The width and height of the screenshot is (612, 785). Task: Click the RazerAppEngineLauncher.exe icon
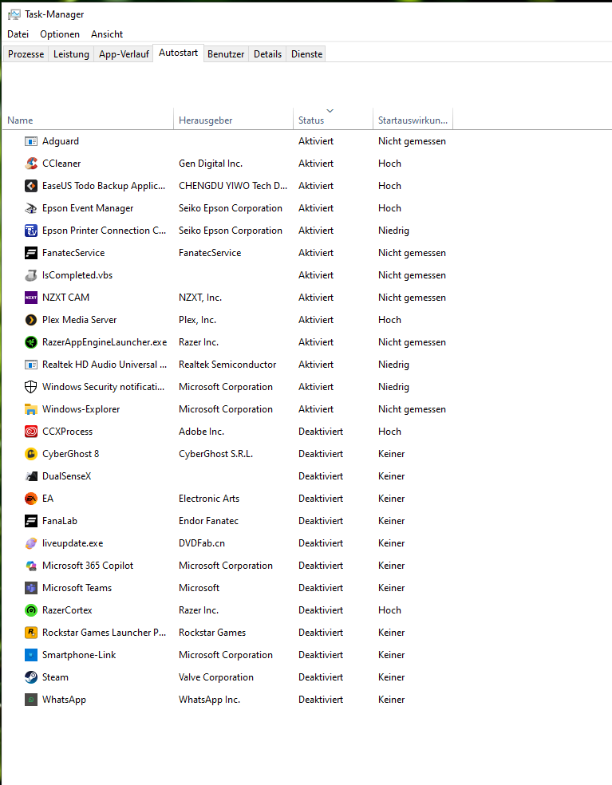(x=31, y=342)
